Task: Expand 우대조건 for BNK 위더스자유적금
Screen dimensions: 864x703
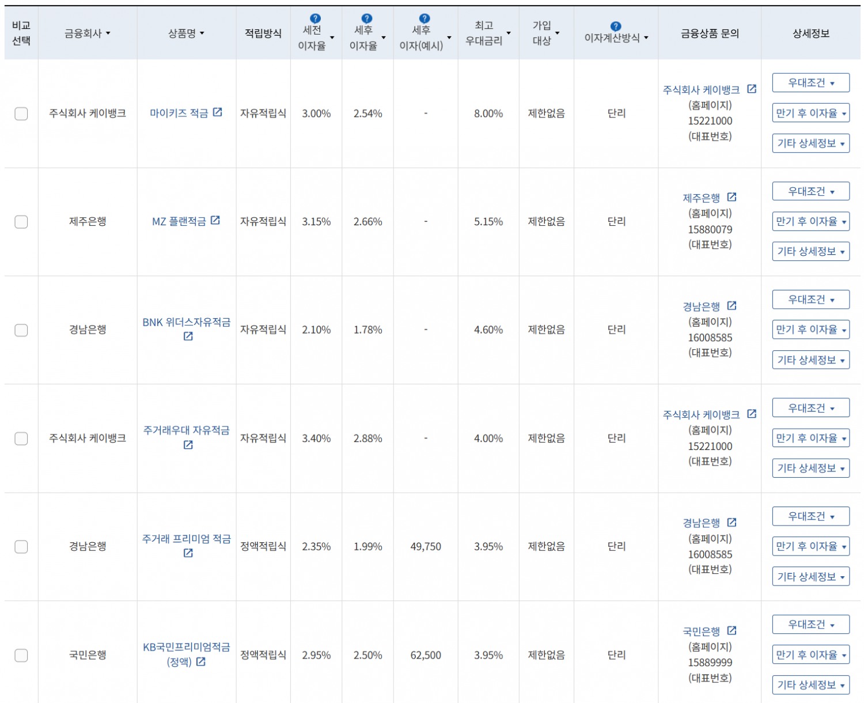Action: click(x=811, y=300)
